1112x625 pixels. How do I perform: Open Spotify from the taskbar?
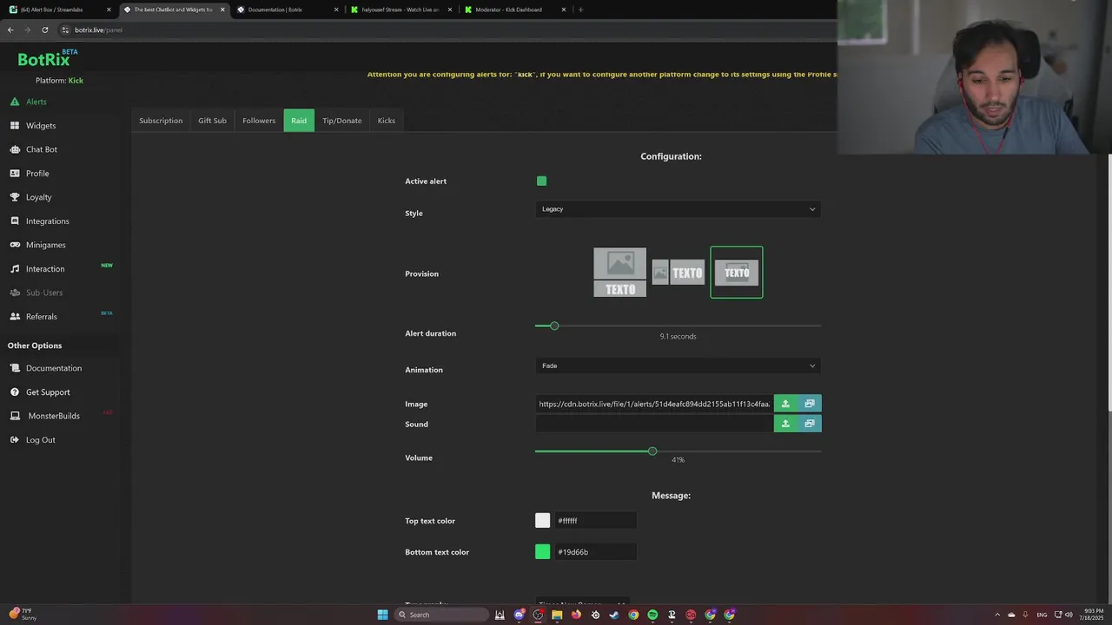tap(652, 615)
